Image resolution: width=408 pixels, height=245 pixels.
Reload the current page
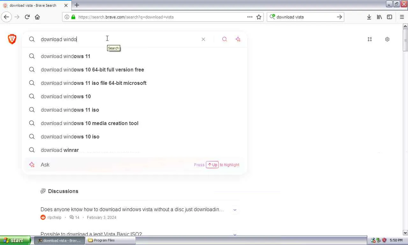[x=27, y=17]
